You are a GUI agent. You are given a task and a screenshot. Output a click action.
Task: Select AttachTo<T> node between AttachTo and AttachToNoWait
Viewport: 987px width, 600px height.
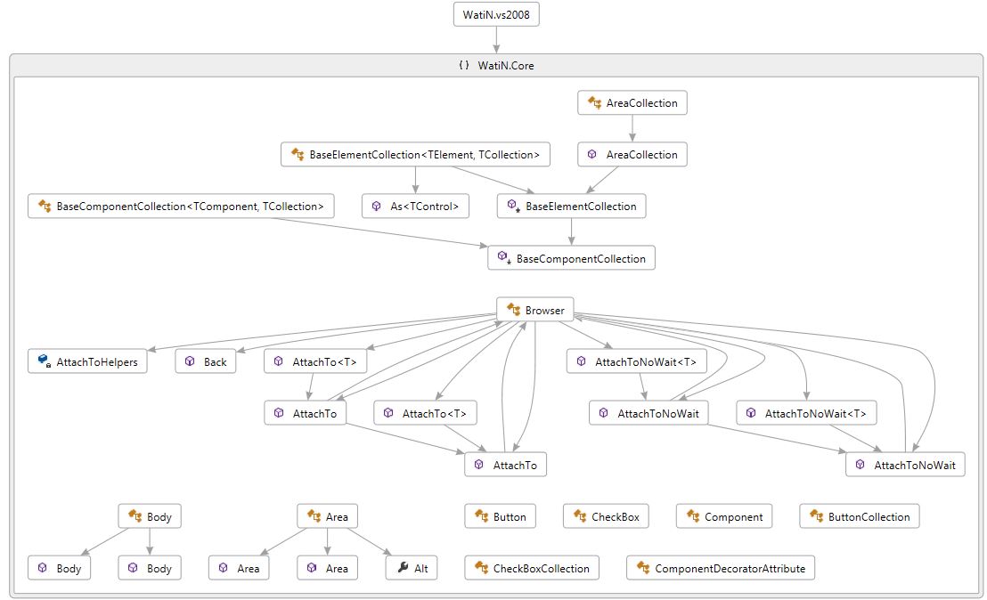point(425,413)
